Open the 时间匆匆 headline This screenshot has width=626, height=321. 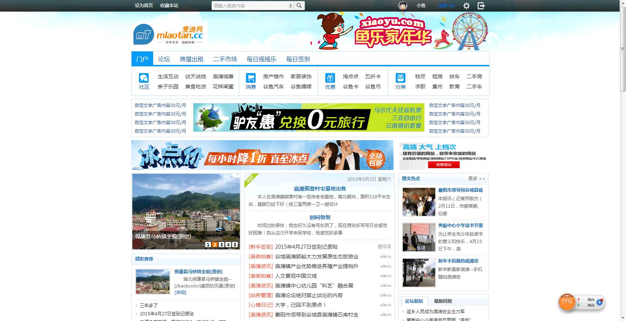tap(320, 217)
